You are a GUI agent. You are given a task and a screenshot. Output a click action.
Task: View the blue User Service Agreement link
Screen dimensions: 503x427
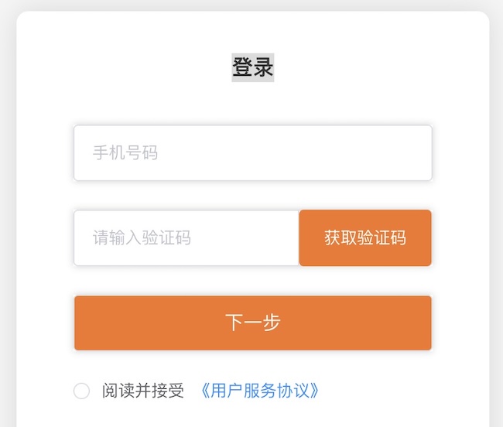coord(259,391)
